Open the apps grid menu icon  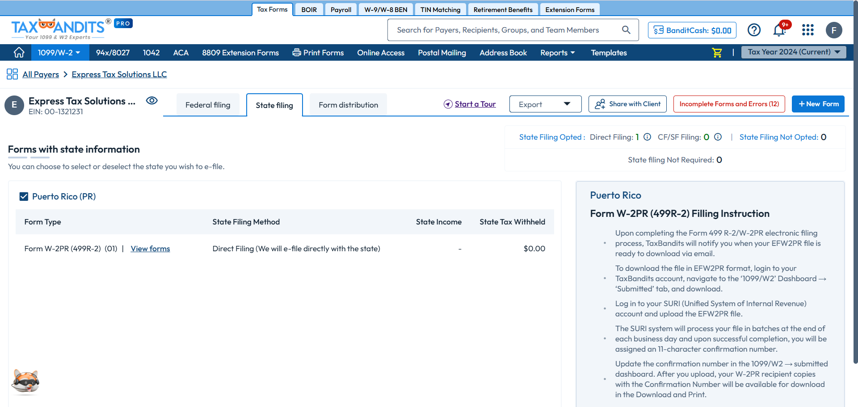click(x=808, y=30)
